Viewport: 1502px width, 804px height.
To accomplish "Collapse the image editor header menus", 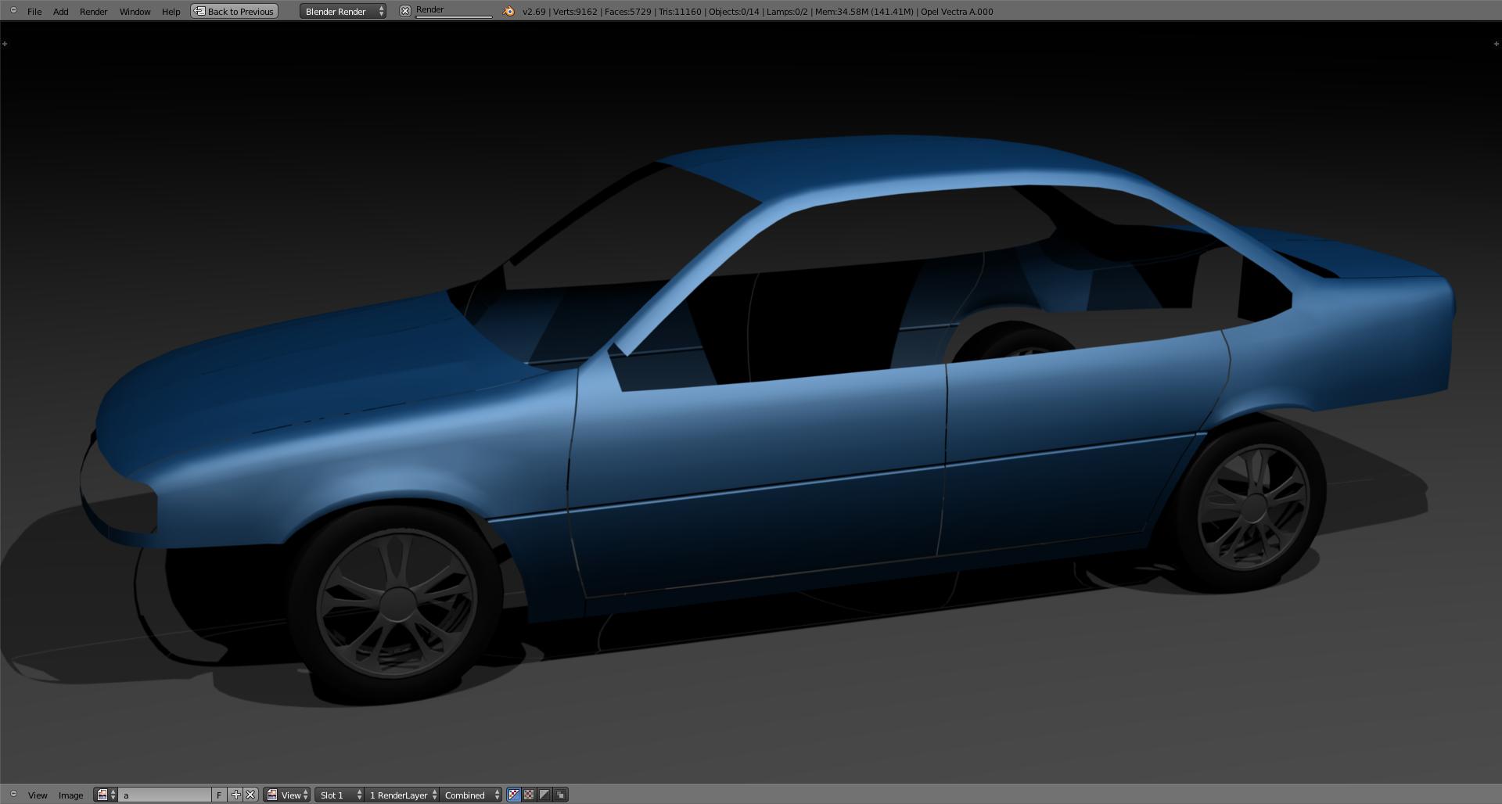I will [13, 795].
